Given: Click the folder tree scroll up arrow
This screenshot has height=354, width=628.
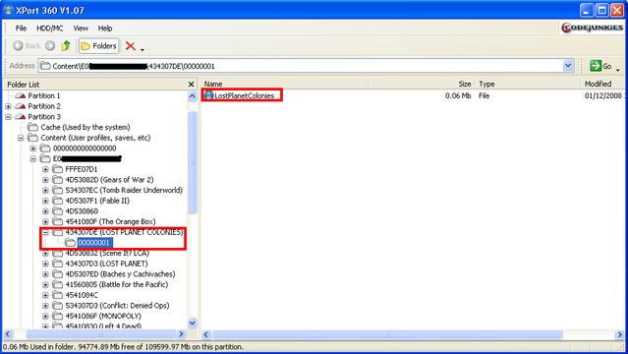Looking at the screenshot, I should (193, 96).
